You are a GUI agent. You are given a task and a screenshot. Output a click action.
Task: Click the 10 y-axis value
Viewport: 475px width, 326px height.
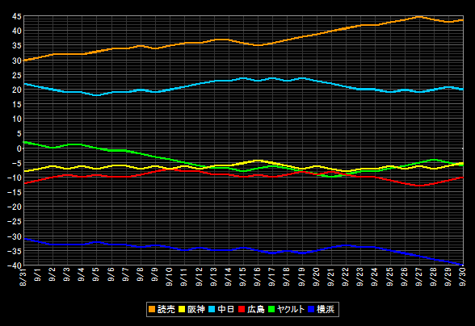point(17,119)
